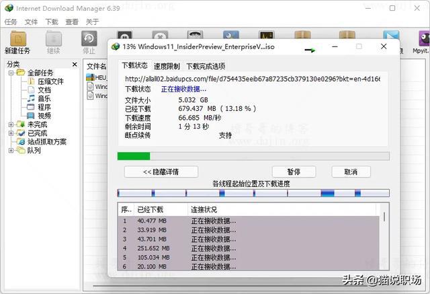Open the 查看 menu
430x294 pixels.
coord(72,22)
